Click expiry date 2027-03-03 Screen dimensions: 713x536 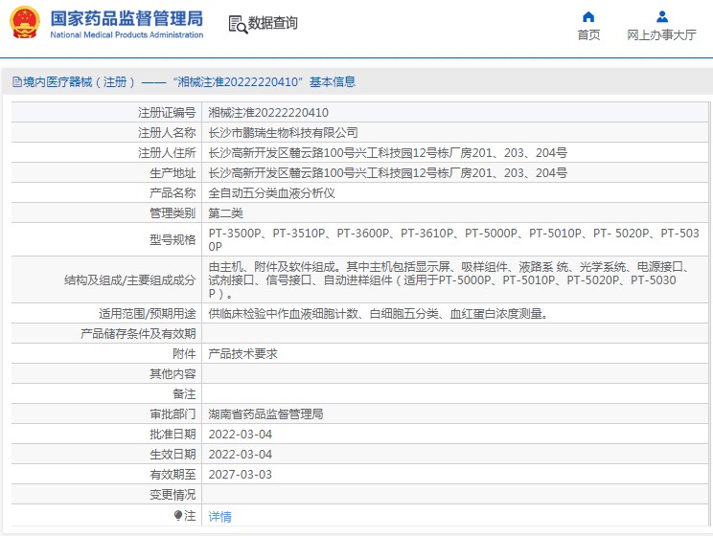pos(240,475)
